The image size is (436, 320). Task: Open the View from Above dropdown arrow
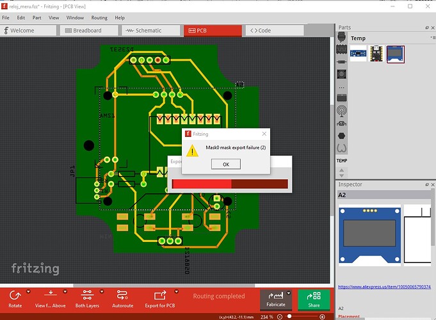coord(65,292)
